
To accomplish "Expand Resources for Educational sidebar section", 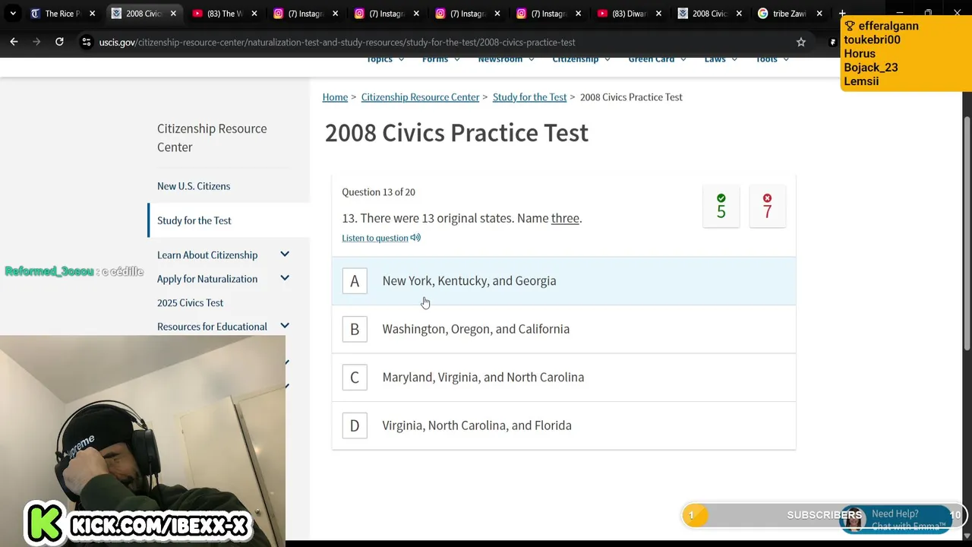I will [x=285, y=326].
